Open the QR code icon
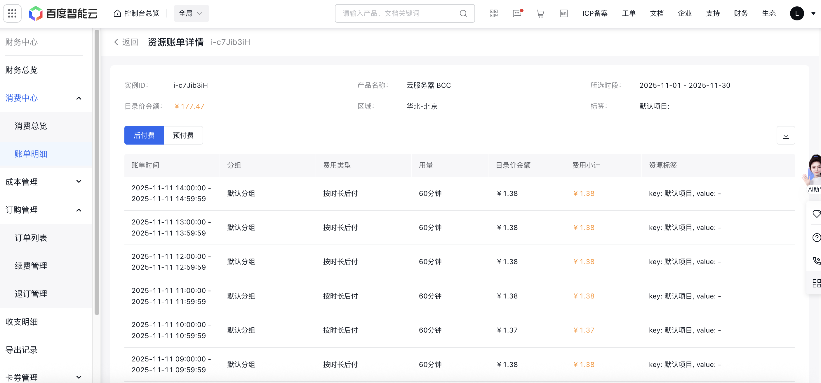Screen dimensions: 821x383 click(493, 13)
